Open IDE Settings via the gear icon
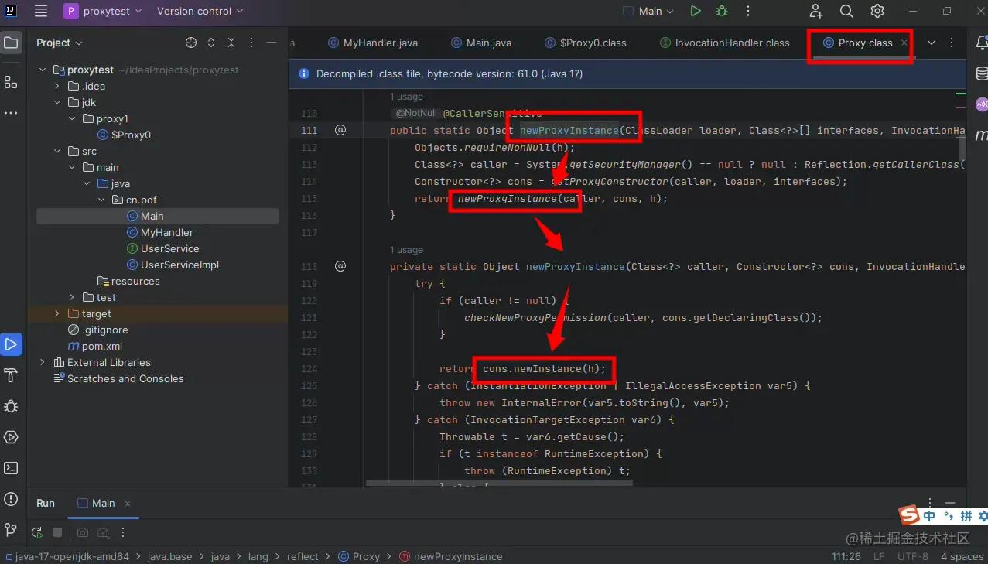 [x=877, y=11]
